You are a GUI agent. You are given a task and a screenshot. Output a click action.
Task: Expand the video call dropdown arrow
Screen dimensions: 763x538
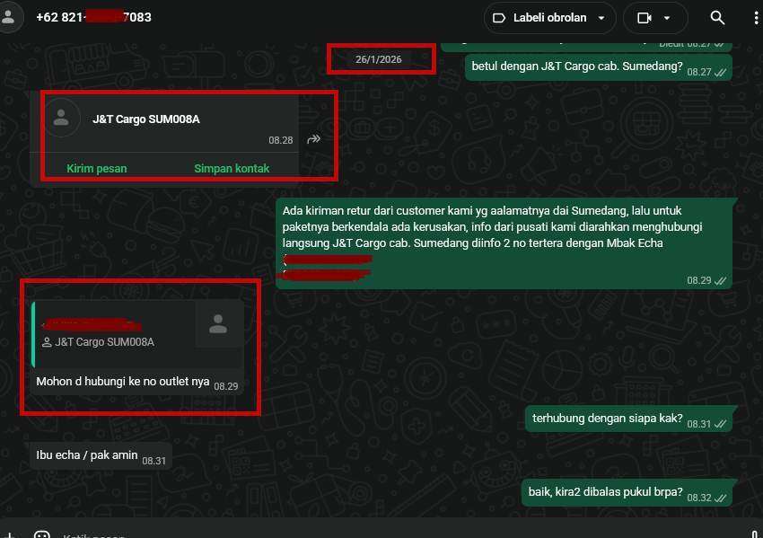[x=667, y=18]
